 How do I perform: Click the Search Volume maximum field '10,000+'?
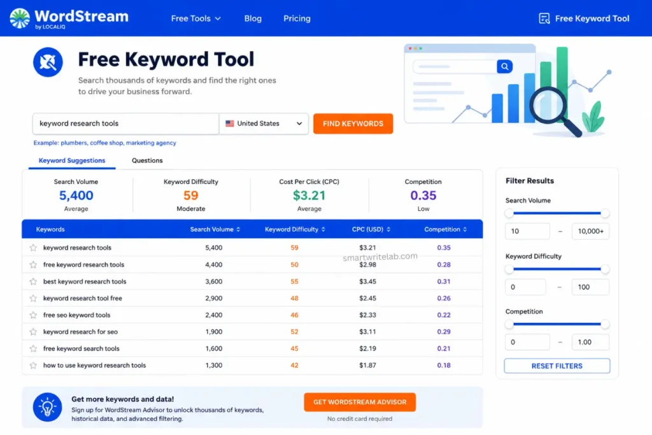(590, 231)
